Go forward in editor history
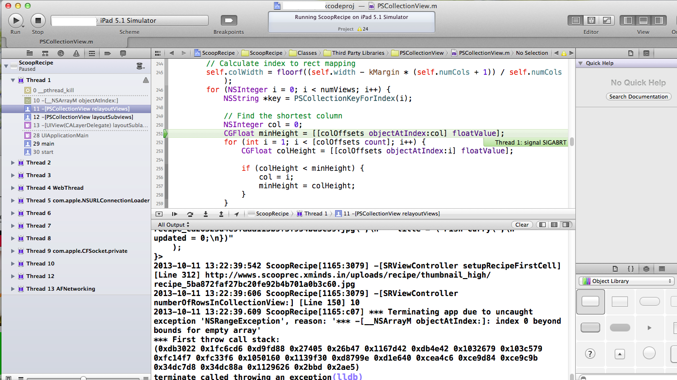This screenshot has height=380, width=677. (183, 53)
